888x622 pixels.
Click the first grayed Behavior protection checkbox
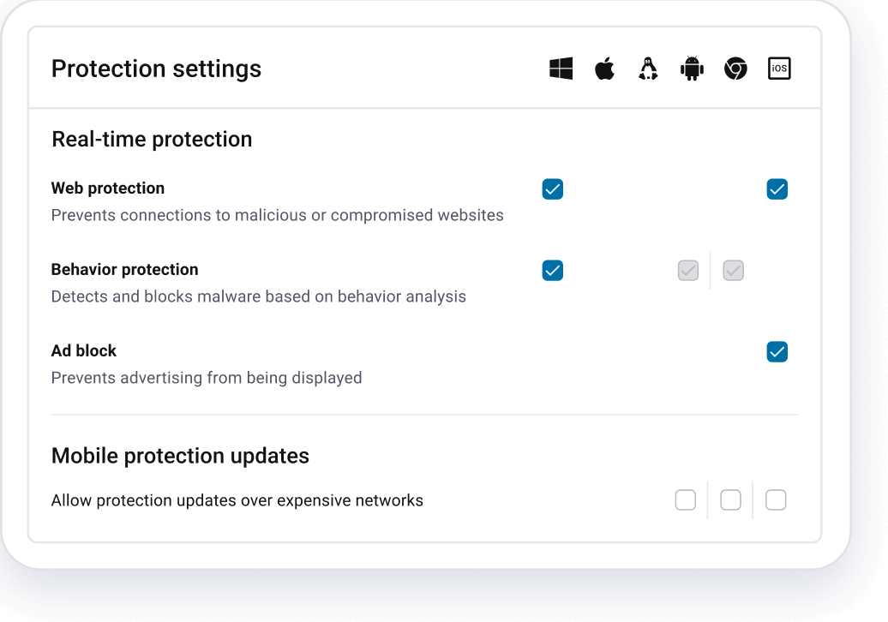coord(688,270)
